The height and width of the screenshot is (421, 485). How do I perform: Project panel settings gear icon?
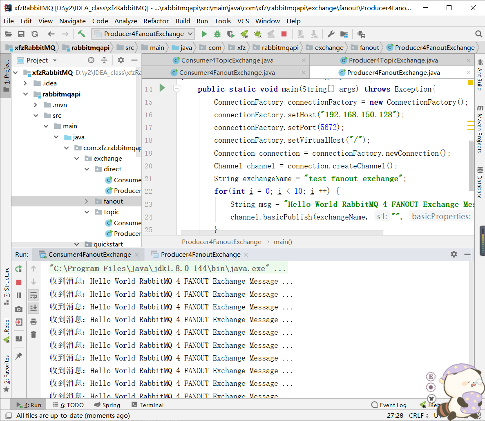tap(121, 60)
